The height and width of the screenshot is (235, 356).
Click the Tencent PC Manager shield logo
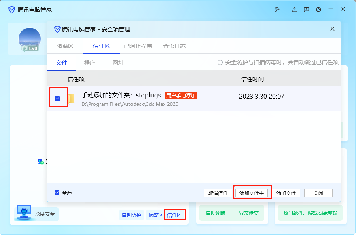[x=12, y=10]
